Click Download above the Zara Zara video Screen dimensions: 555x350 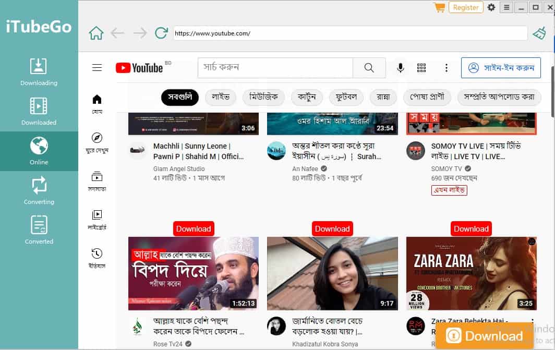coord(471,229)
